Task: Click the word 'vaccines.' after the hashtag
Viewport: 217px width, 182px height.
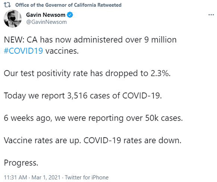Action: (62, 51)
